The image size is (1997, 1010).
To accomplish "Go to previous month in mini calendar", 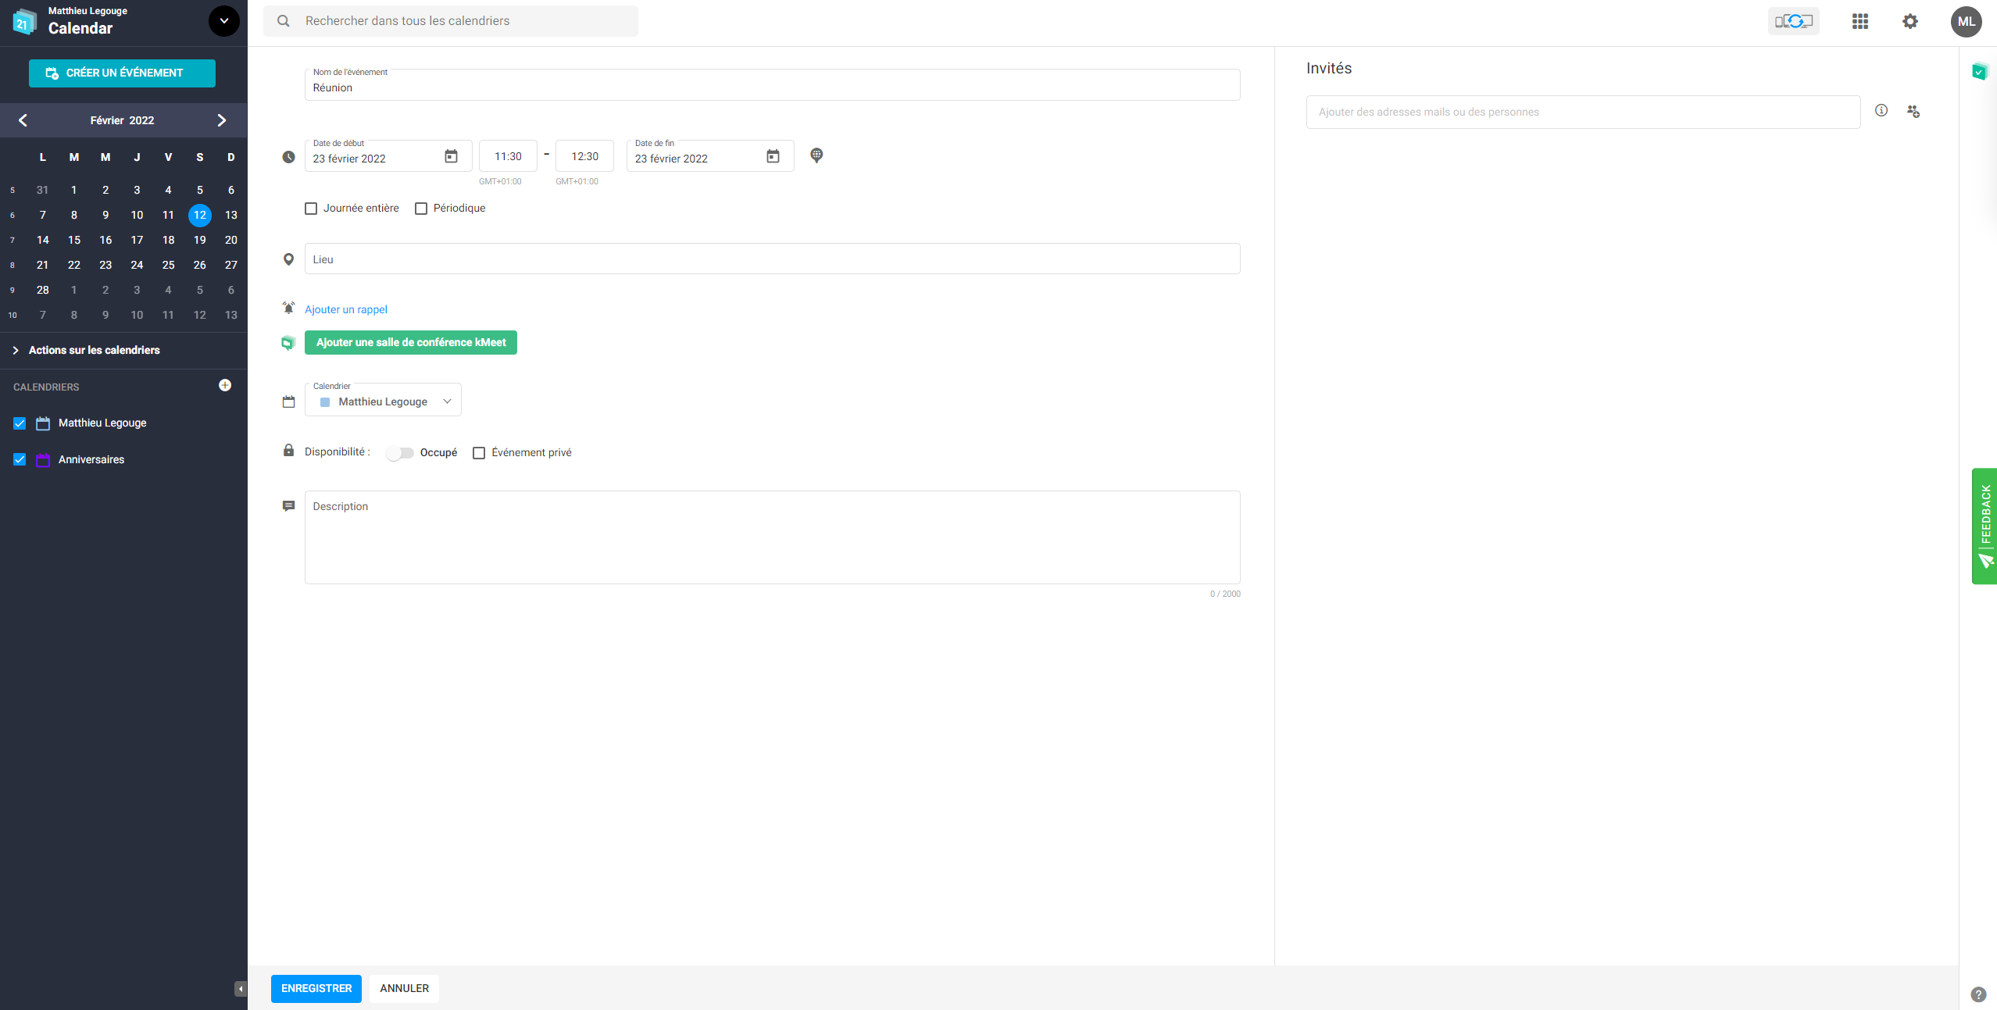I will [23, 120].
